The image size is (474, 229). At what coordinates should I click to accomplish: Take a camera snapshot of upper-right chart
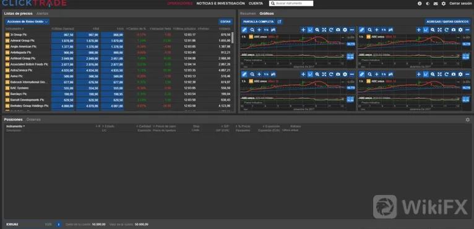pos(454,30)
